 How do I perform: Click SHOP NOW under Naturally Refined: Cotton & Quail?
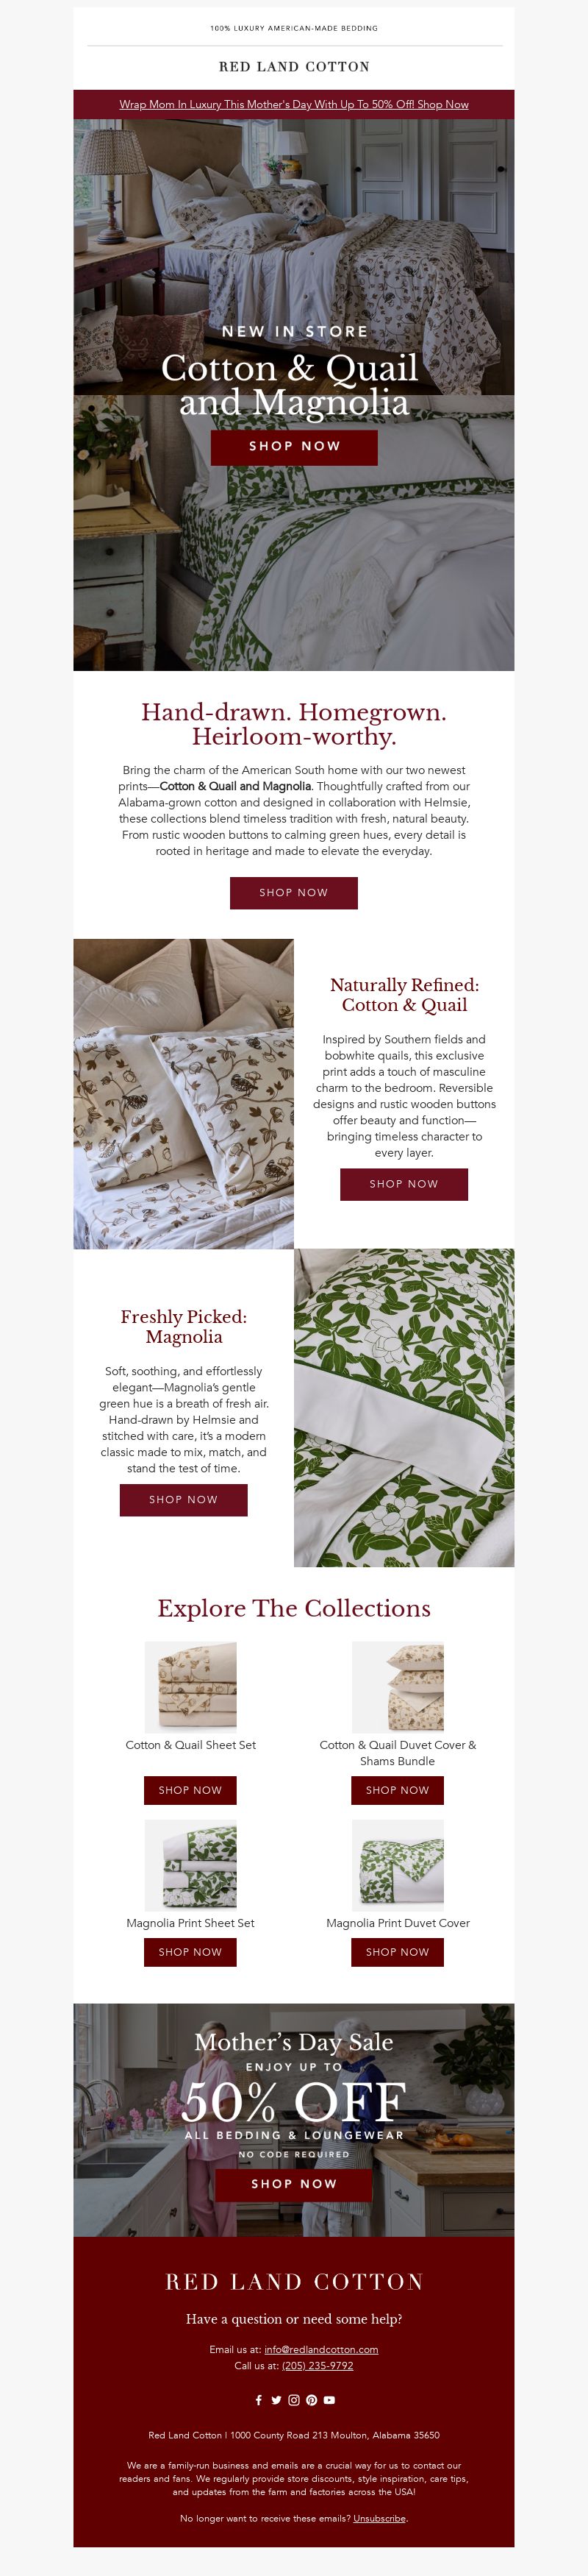404,1184
